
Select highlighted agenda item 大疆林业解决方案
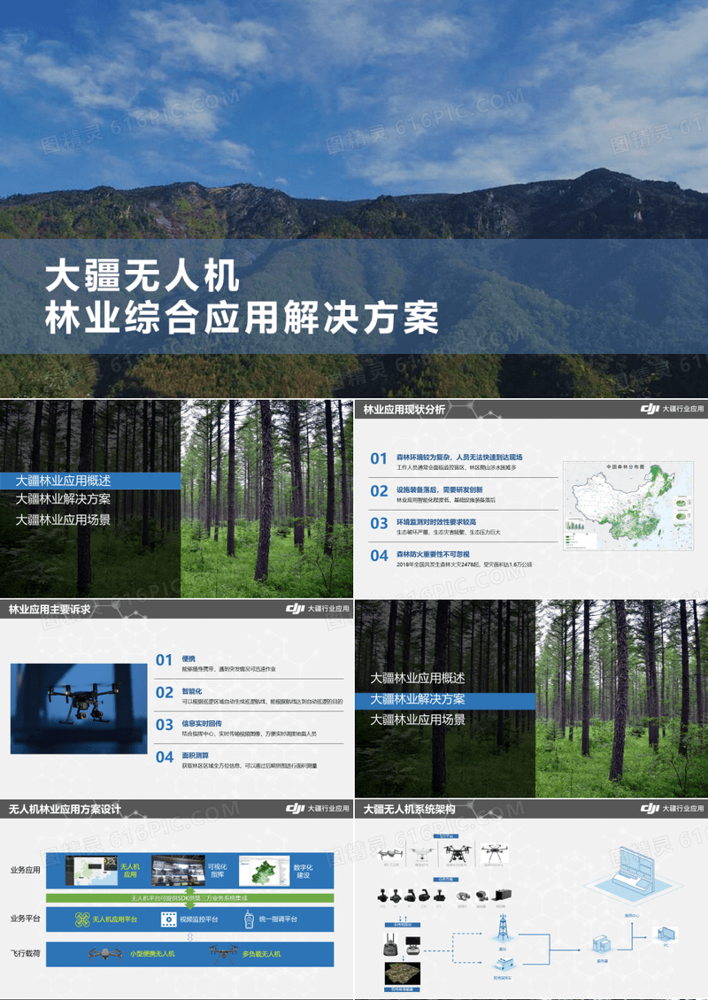tap(418, 700)
